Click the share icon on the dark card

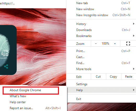(6, 66)
